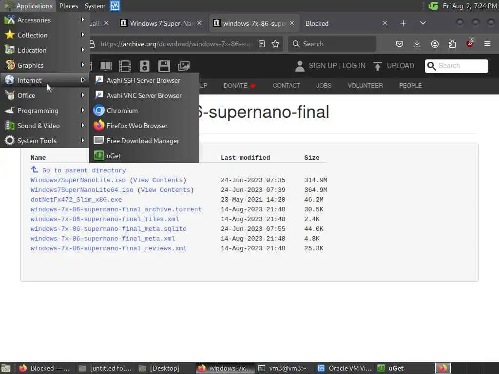
Task: Launch Chromium from the Internet menu
Action: [x=144, y=111]
